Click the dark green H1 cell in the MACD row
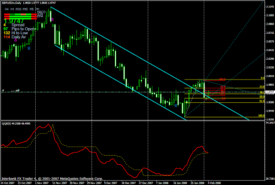 click(12, 15)
